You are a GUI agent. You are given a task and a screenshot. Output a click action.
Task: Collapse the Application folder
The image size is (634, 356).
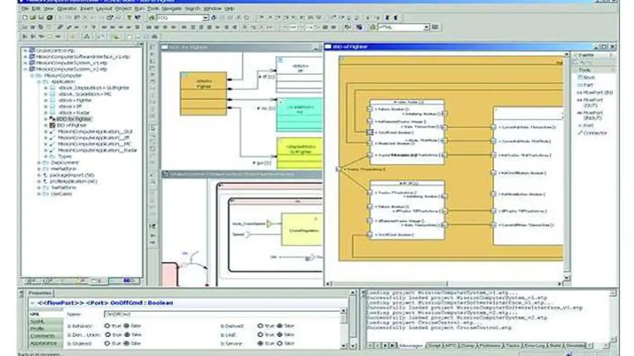[x=39, y=82]
